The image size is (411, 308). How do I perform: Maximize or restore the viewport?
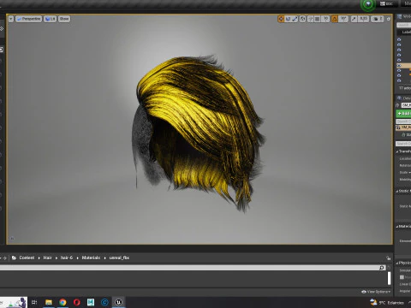tap(388, 19)
